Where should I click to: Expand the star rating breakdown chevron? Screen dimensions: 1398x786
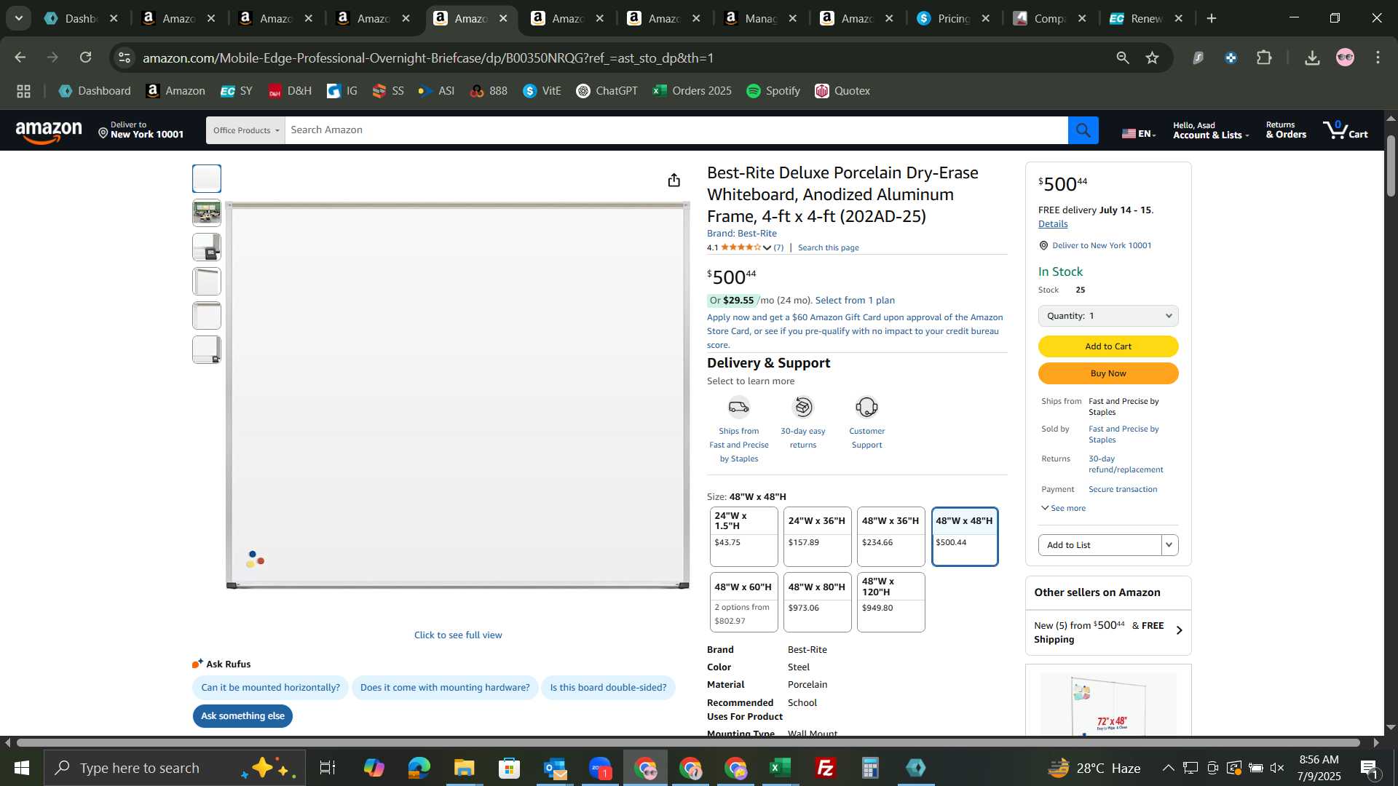point(767,247)
